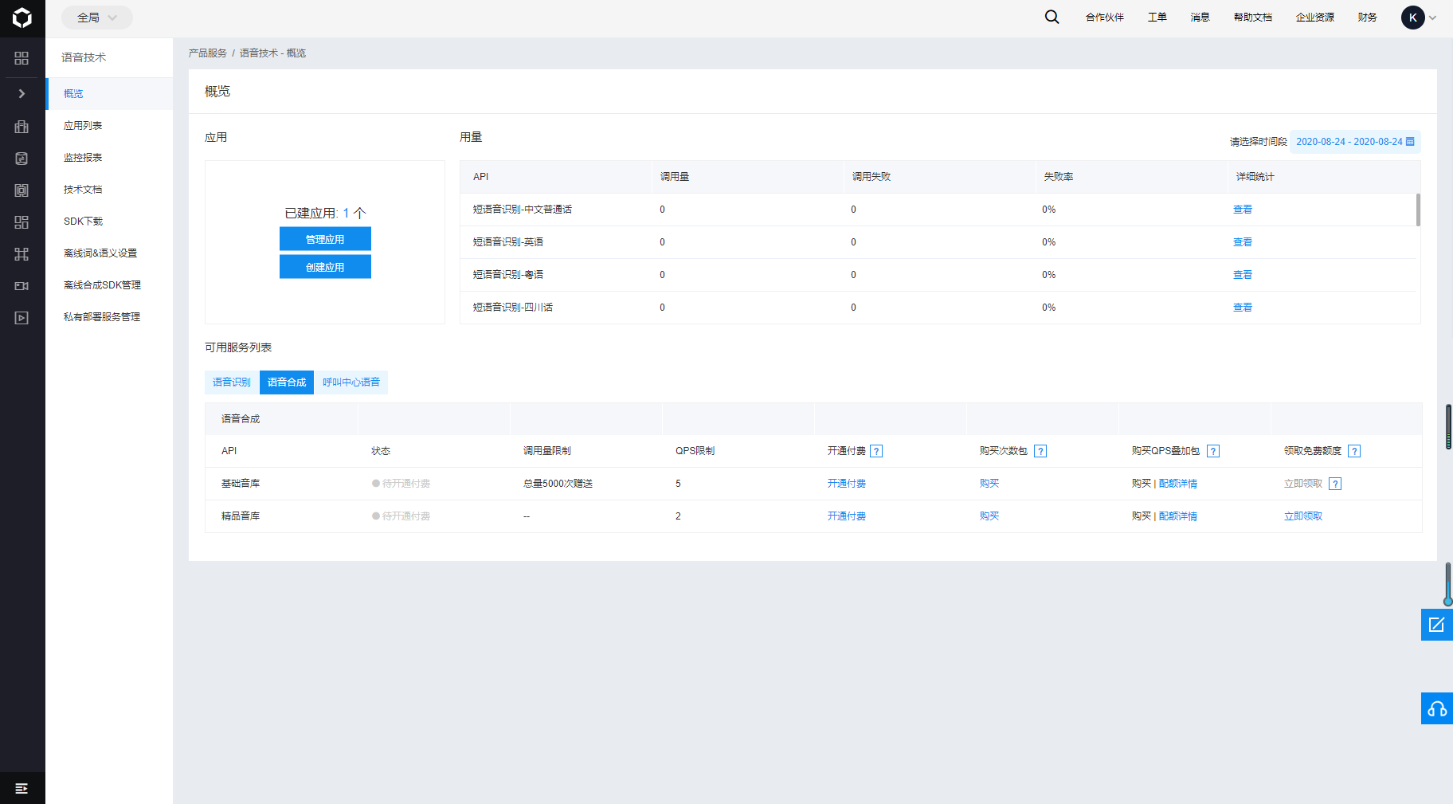Open 工单 in top navigation
This screenshot has height=804, width=1453.
[x=1157, y=18]
